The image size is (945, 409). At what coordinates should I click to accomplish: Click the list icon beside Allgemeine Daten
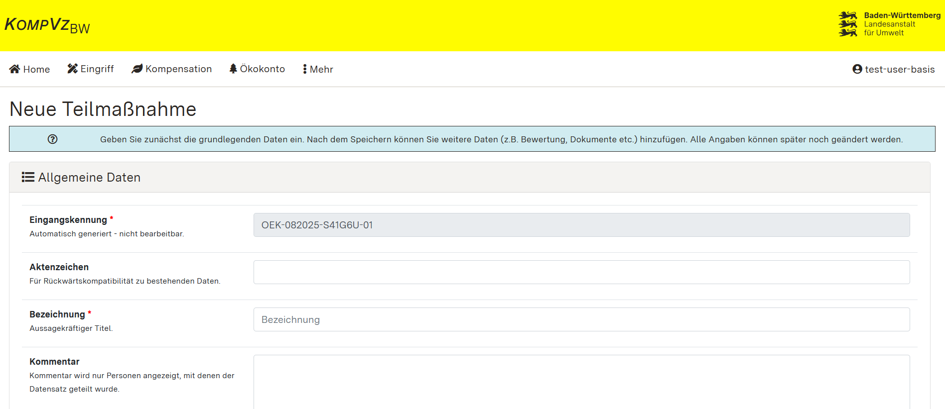[28, 177]
